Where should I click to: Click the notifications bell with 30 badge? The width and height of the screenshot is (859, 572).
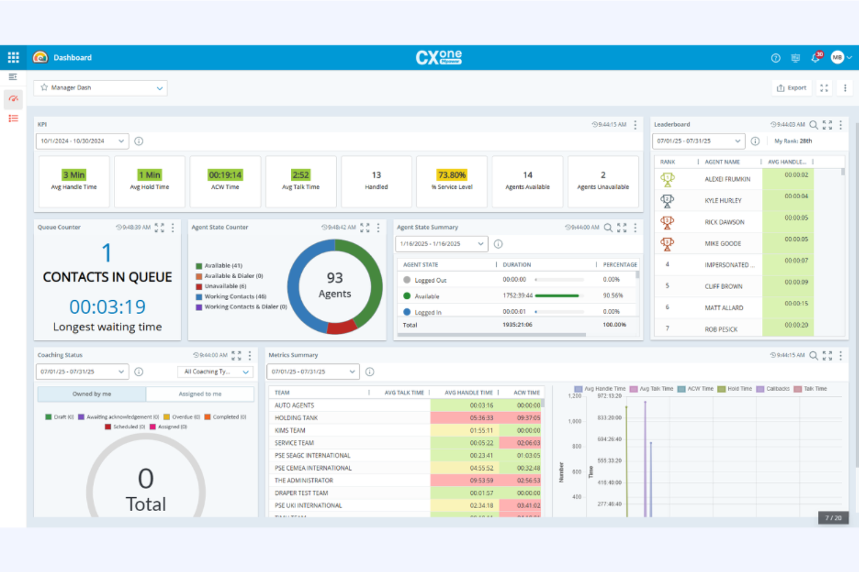pyautogui.click(x=815, y=57)
